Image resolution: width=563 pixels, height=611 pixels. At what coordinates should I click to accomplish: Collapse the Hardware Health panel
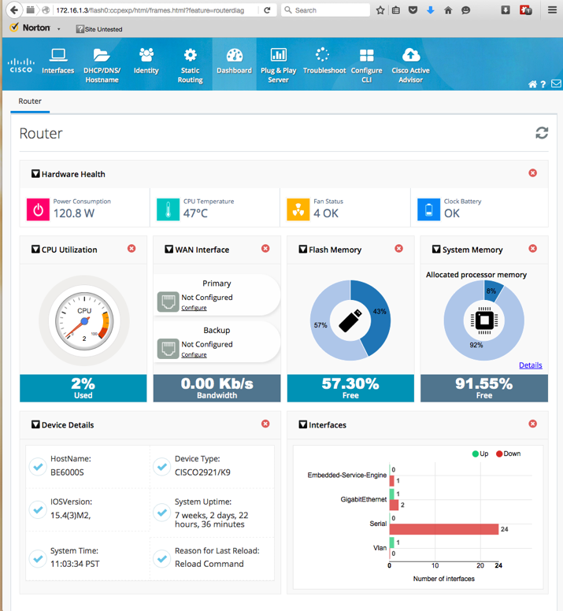tap(35, 174)
